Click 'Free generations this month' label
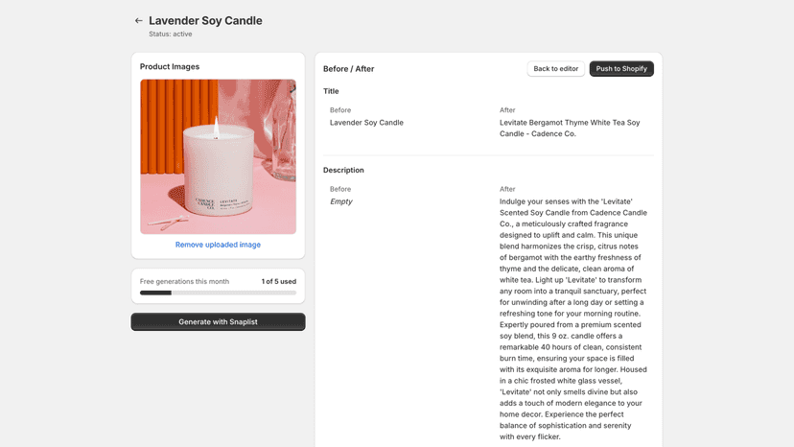Screen dimensions: 794x447 pyautogui.click(x=184, y=281)
